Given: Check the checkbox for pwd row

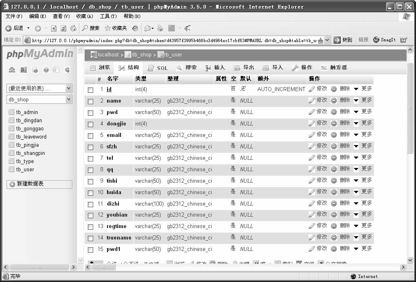Looking at the screenshot, I should [90, 113].
